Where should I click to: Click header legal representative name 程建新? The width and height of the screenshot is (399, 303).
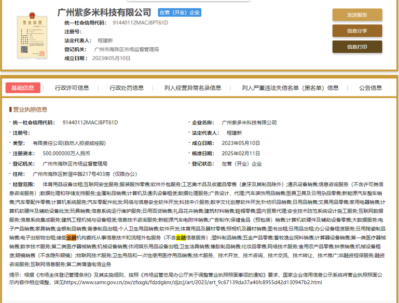point(105,40)
